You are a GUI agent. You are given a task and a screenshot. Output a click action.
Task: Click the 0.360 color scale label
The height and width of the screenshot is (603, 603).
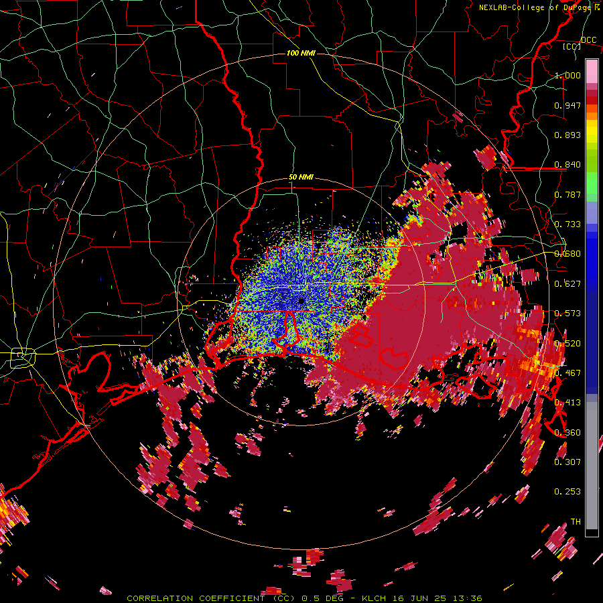pos(567,433)
